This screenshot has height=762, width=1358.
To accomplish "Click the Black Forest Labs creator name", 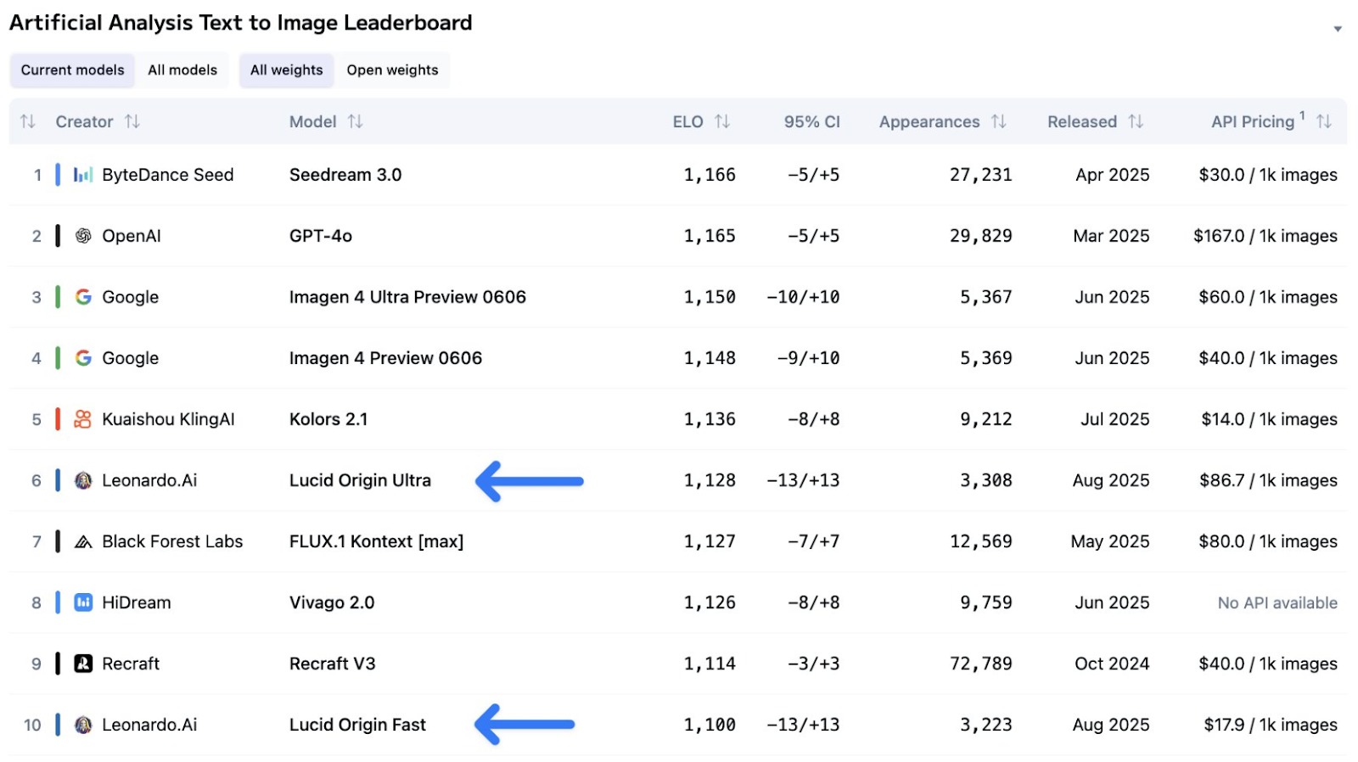I will point(172,541).
